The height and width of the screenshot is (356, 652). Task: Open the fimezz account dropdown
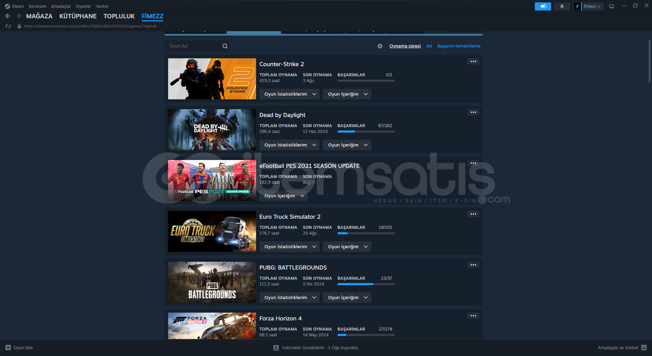(x=592, y=6)
